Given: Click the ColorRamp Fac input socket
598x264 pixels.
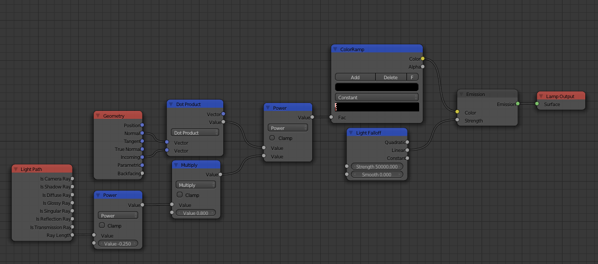Looking at the screenshot, I should coord(331,117).
